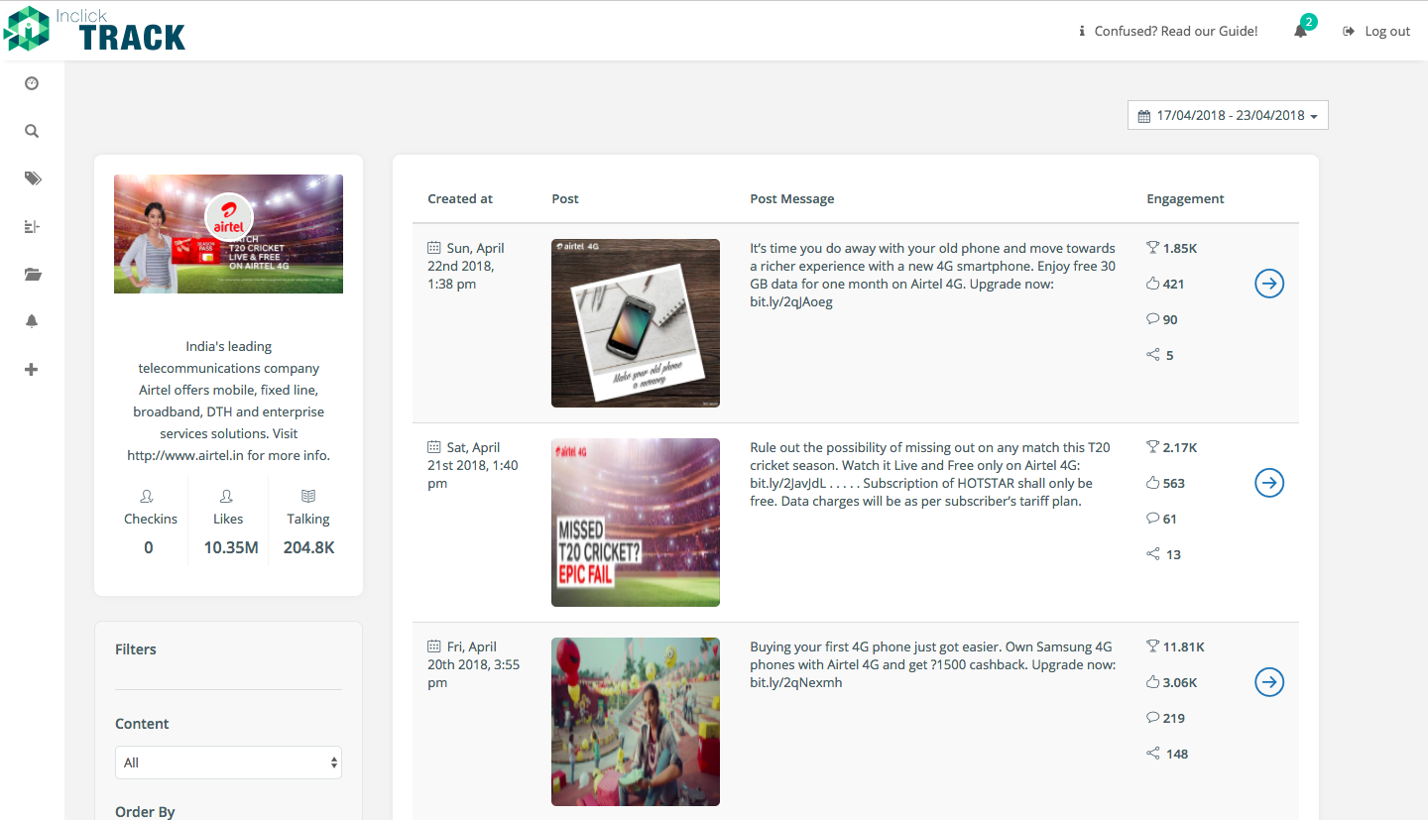Click the 'Sat, April 21st 2018, 1:40 pm' date

[473, 465]
